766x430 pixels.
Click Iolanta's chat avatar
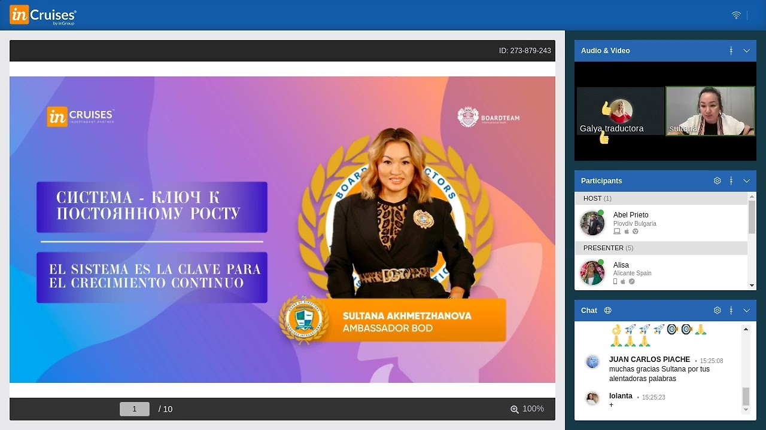(592, 398)
